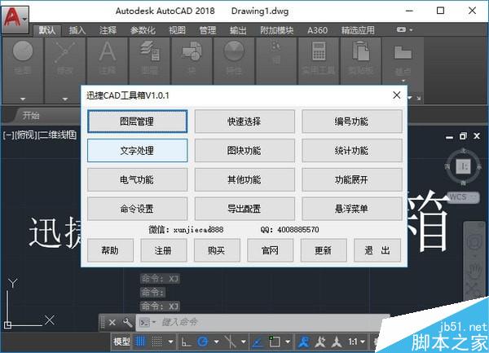Switch to the 插入 ribbon tab
489x353 pixels.
coord(77,30)
